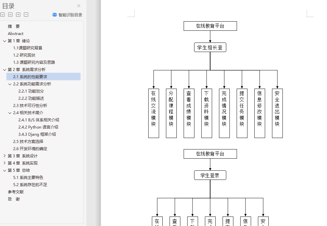Click the 目录 panel title

pos(8,6)
